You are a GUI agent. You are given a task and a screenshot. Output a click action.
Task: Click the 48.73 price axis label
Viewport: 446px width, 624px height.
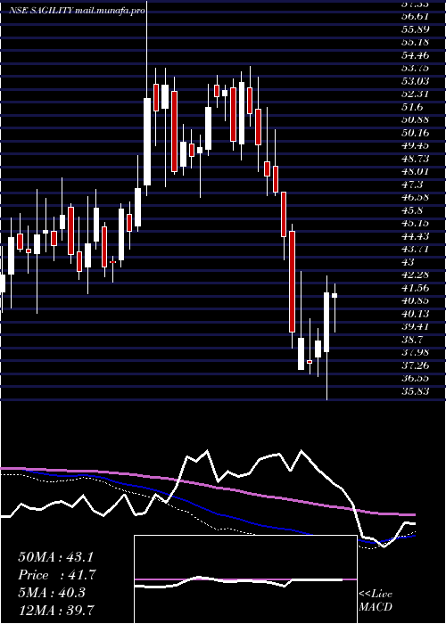click(416, 159)
